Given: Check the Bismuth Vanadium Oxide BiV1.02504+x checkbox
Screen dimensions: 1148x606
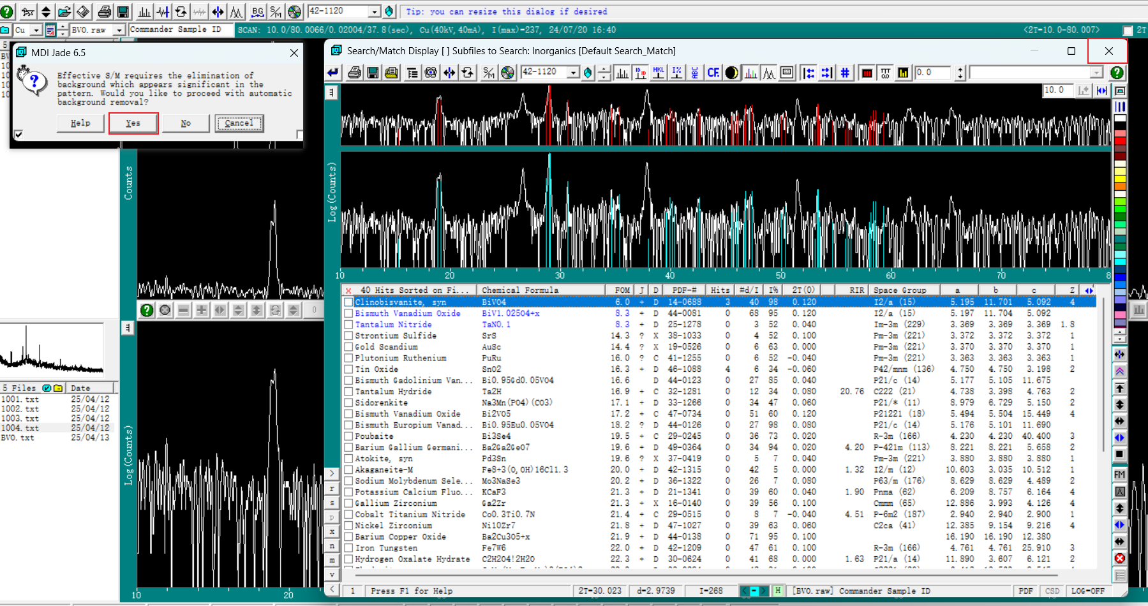Looking at the screenshot, I should coord(348,313).
